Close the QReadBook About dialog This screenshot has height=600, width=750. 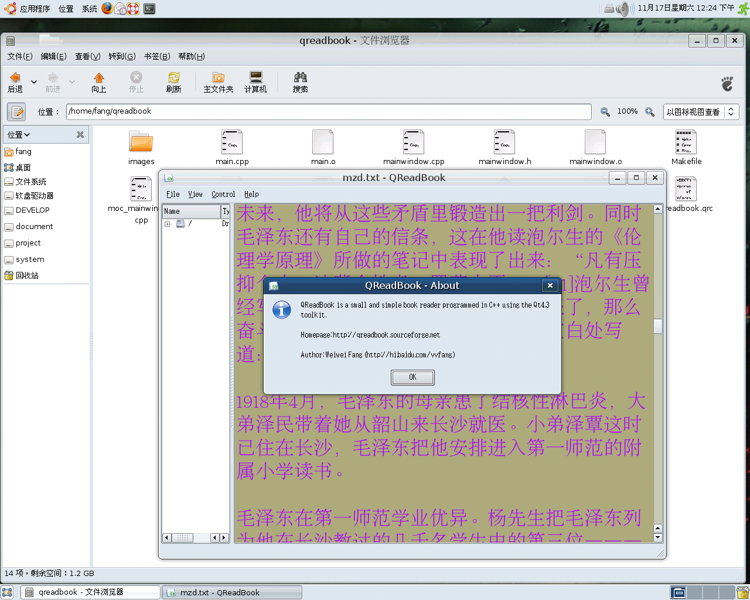550,285
